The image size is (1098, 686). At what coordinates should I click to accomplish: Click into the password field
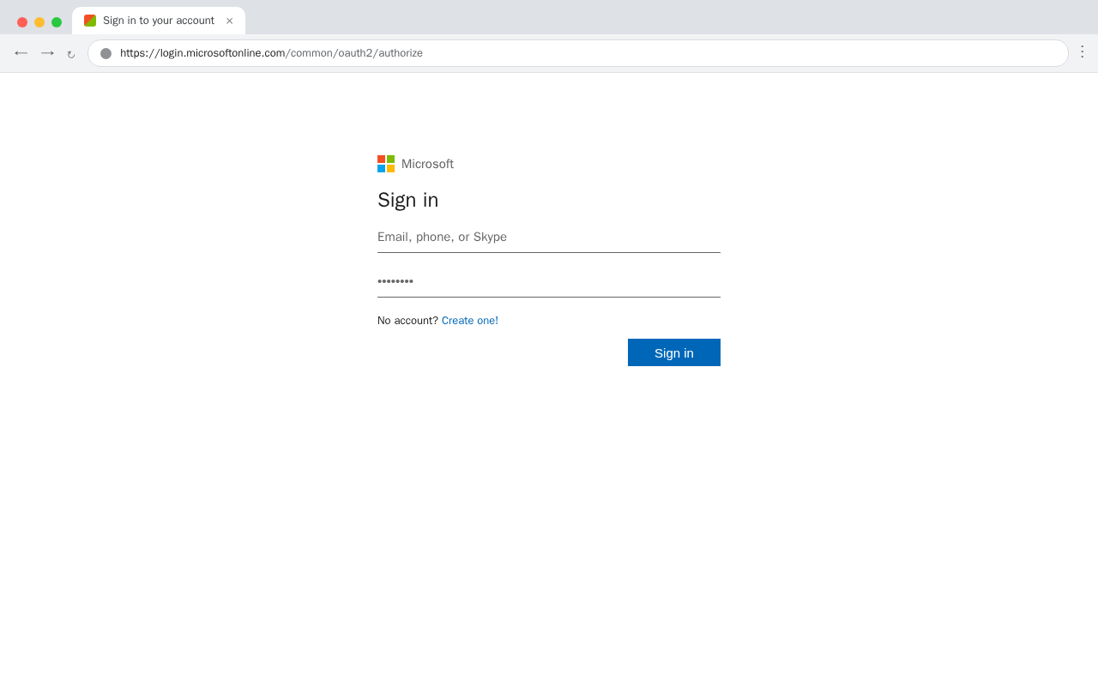[x=549, y=282]
